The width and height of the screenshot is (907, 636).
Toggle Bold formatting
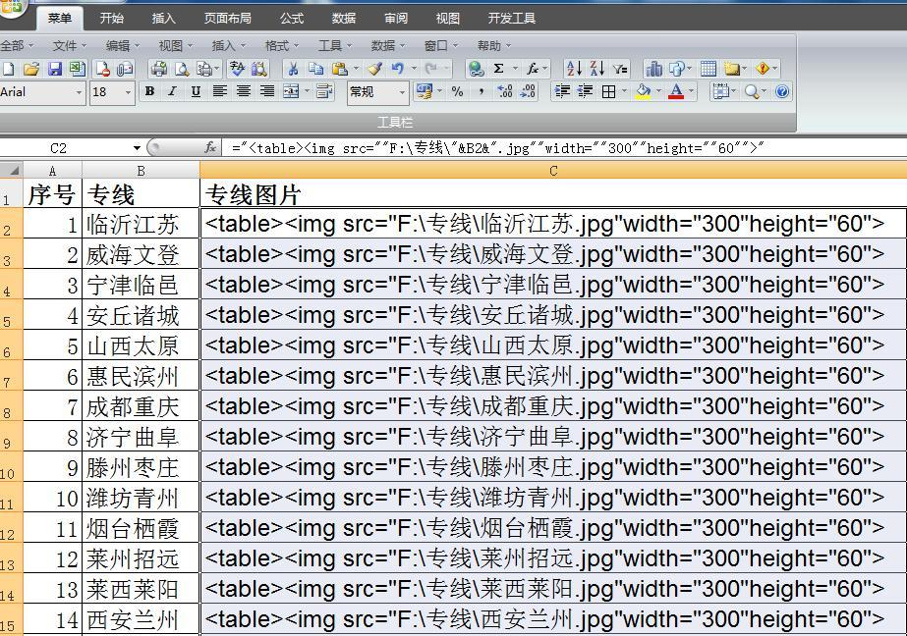149,91
